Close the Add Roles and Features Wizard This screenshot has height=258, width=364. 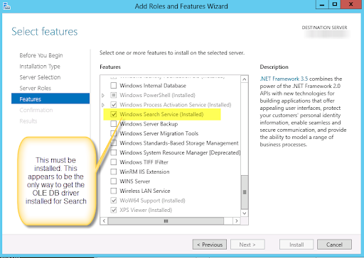point(351,4)
